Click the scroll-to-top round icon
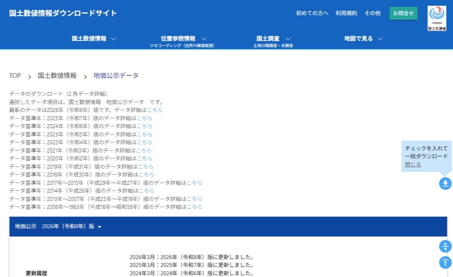Screen dimensions: 453x277 [445, 262]
